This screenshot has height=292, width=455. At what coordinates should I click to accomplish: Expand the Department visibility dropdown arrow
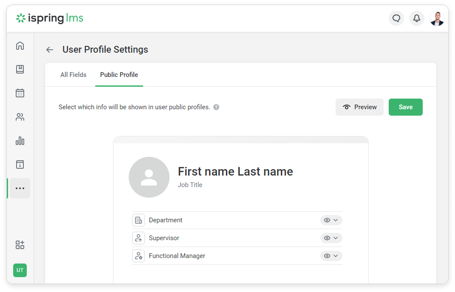tap(336, 220)
